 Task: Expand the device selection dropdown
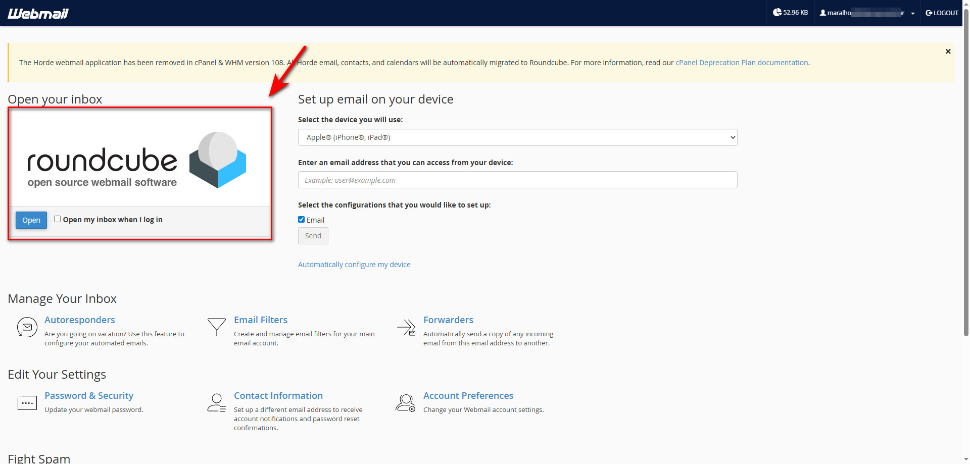coord(517,137)
